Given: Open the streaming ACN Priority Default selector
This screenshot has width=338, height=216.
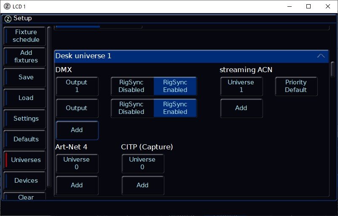Looking at the screenshot, I should [296, 86].
